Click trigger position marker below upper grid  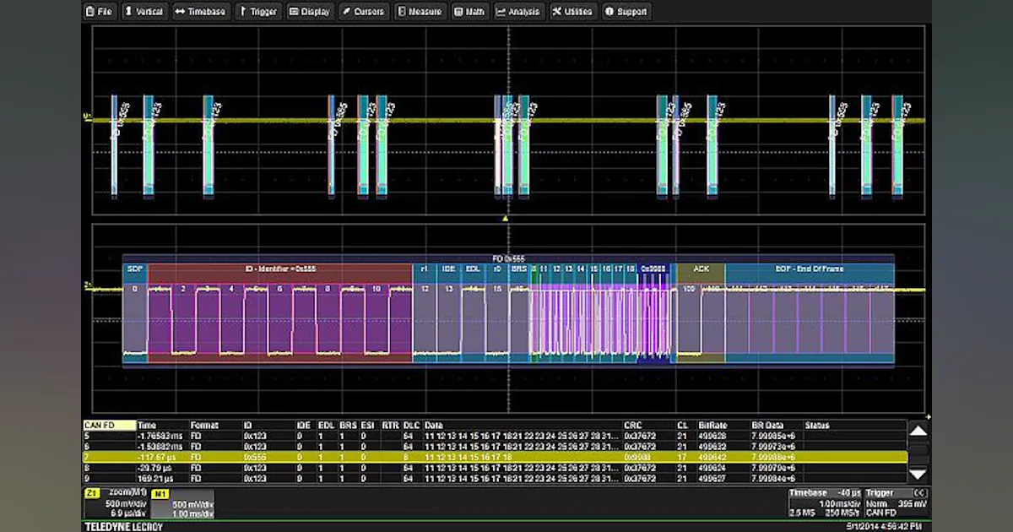point(506,218)
